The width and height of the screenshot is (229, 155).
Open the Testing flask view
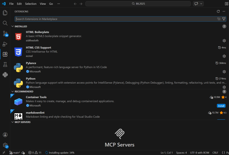5,65
